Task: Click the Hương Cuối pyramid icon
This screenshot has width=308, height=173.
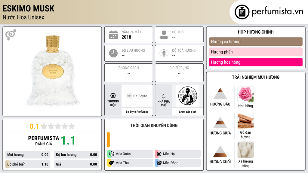Action: tap(220, 151)
